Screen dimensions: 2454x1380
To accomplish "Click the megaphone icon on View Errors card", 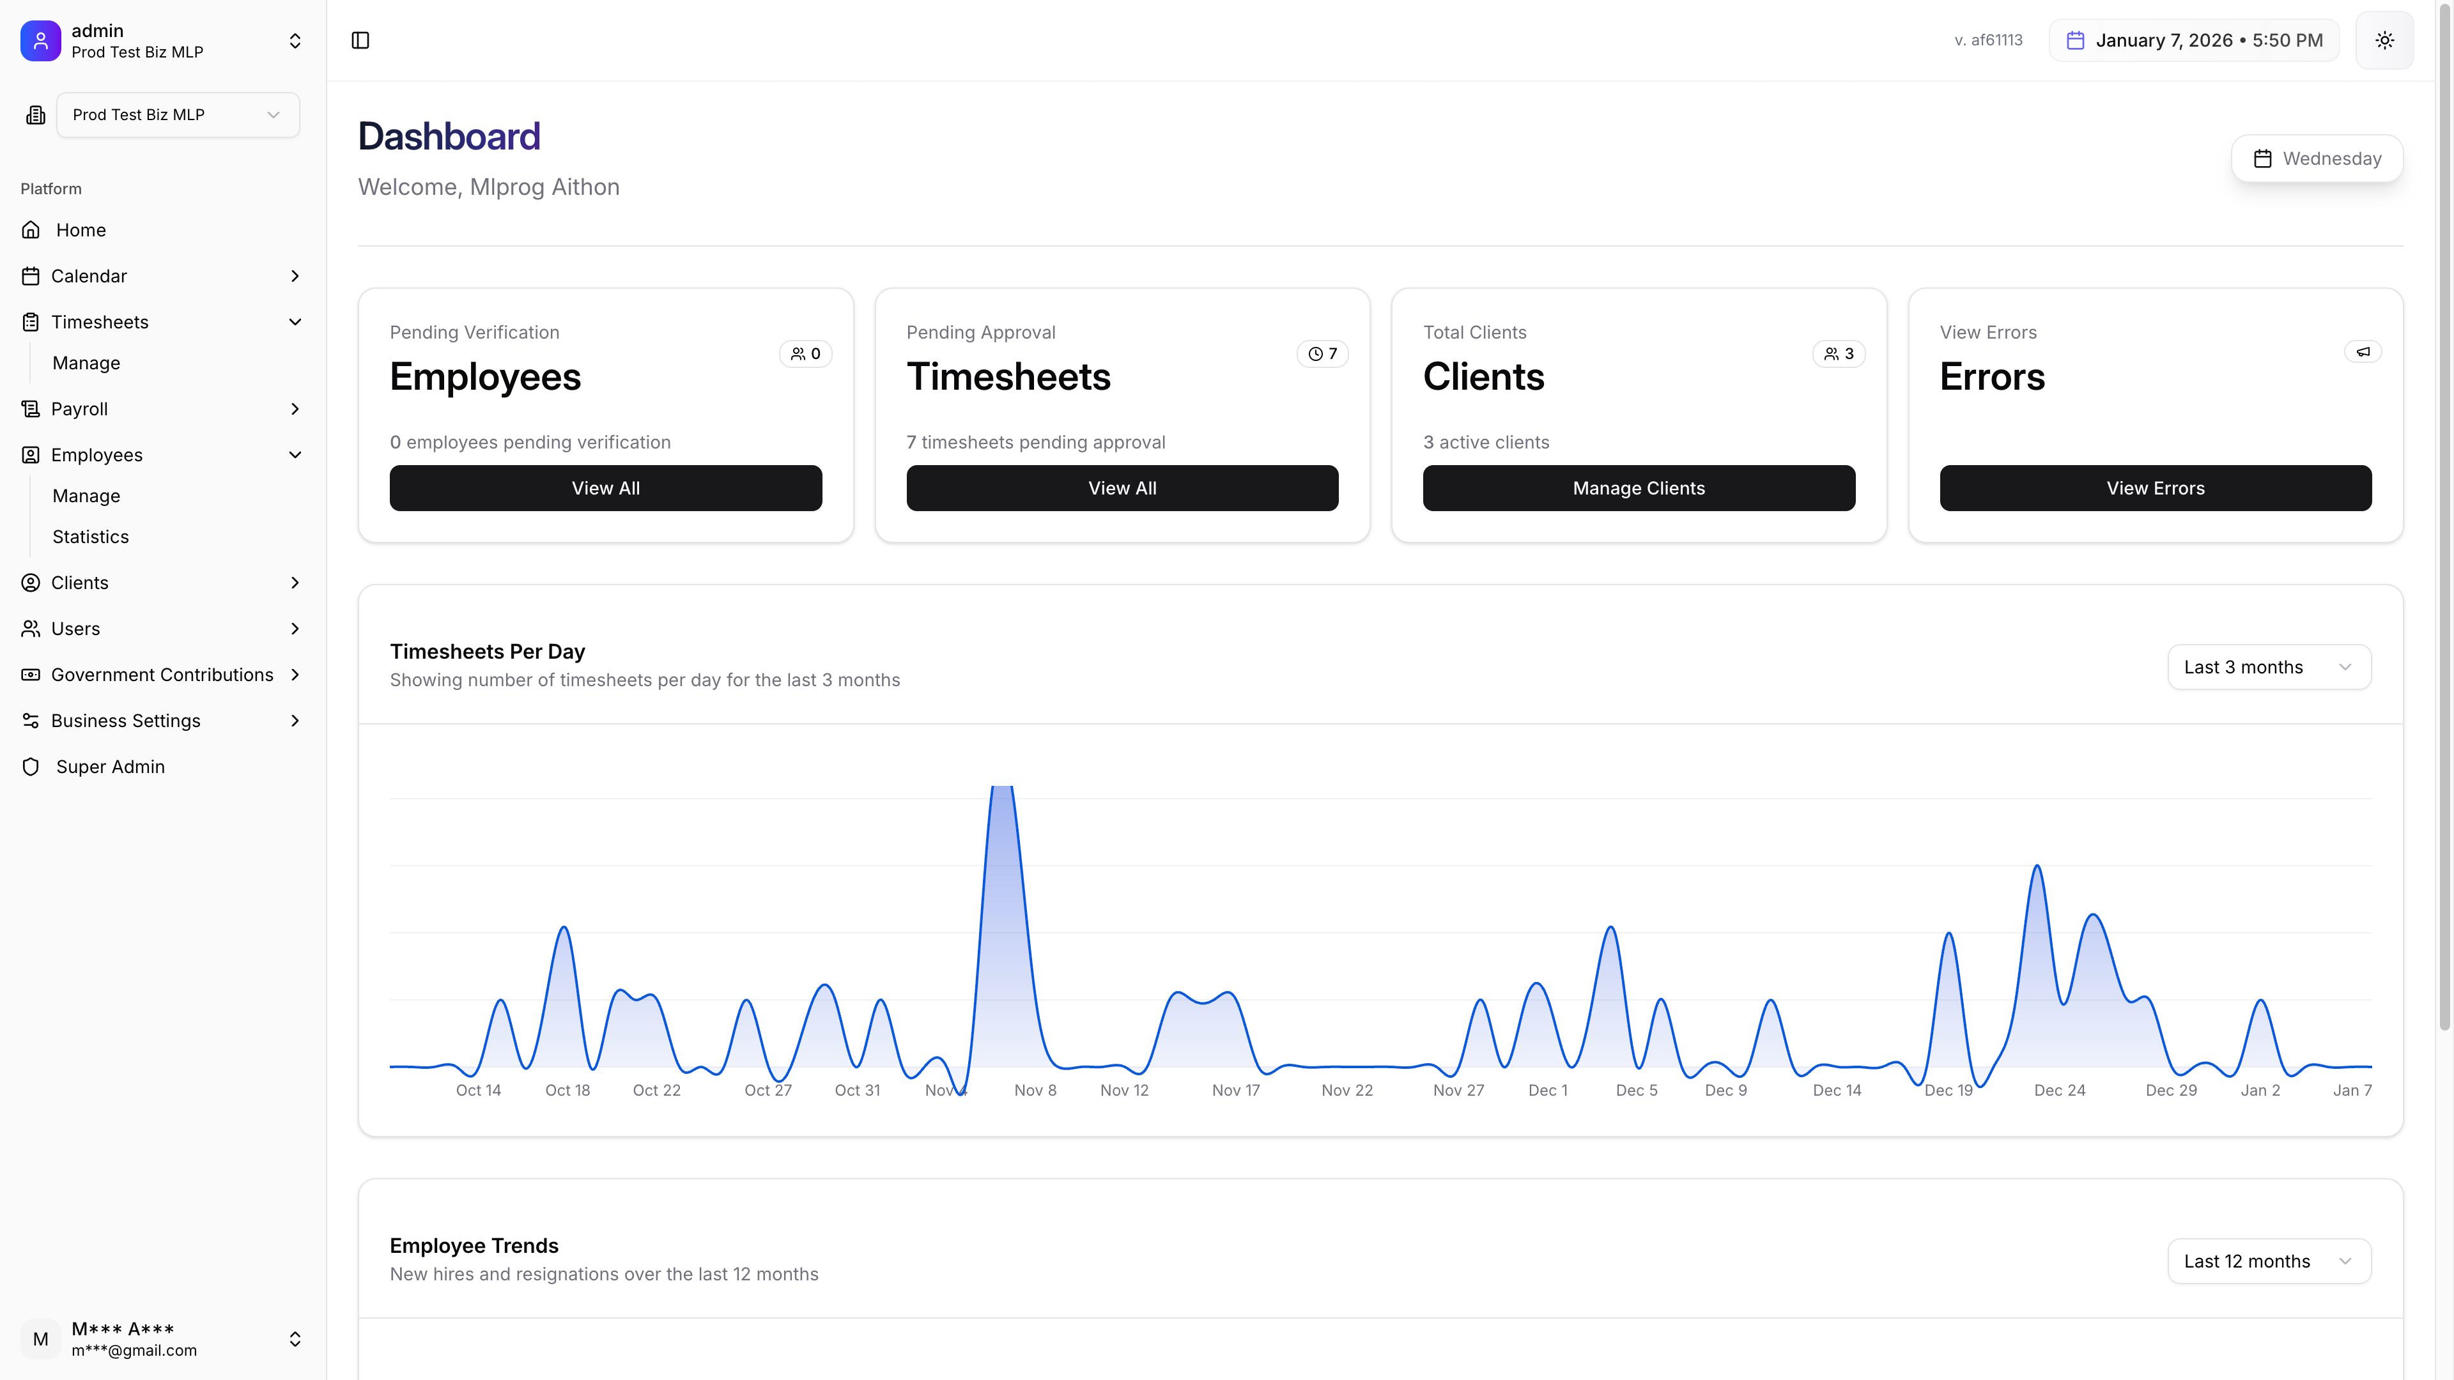I will point(2363,351).
